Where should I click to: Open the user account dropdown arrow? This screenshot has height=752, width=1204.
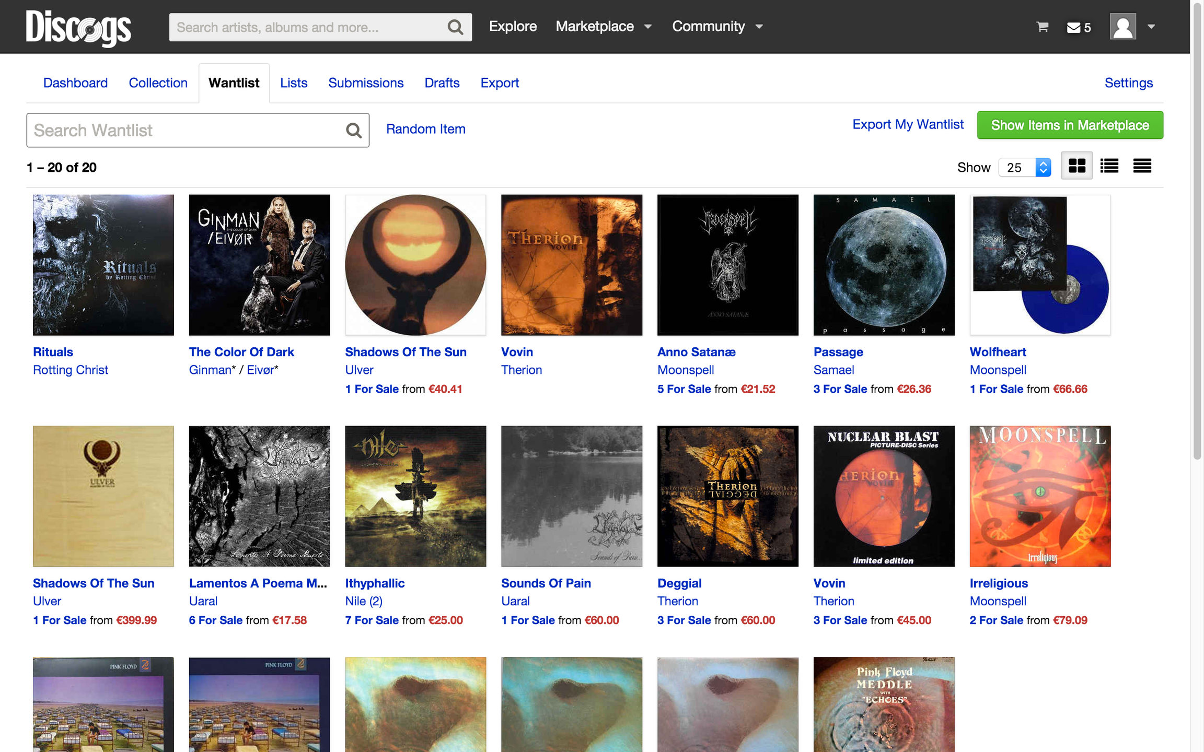click(x=1151, y=27)
